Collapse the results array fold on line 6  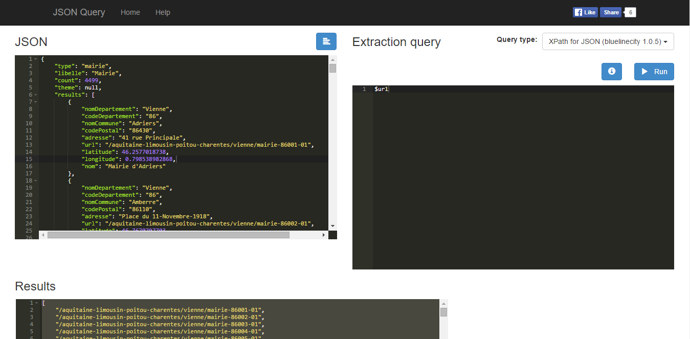point(35,95)
